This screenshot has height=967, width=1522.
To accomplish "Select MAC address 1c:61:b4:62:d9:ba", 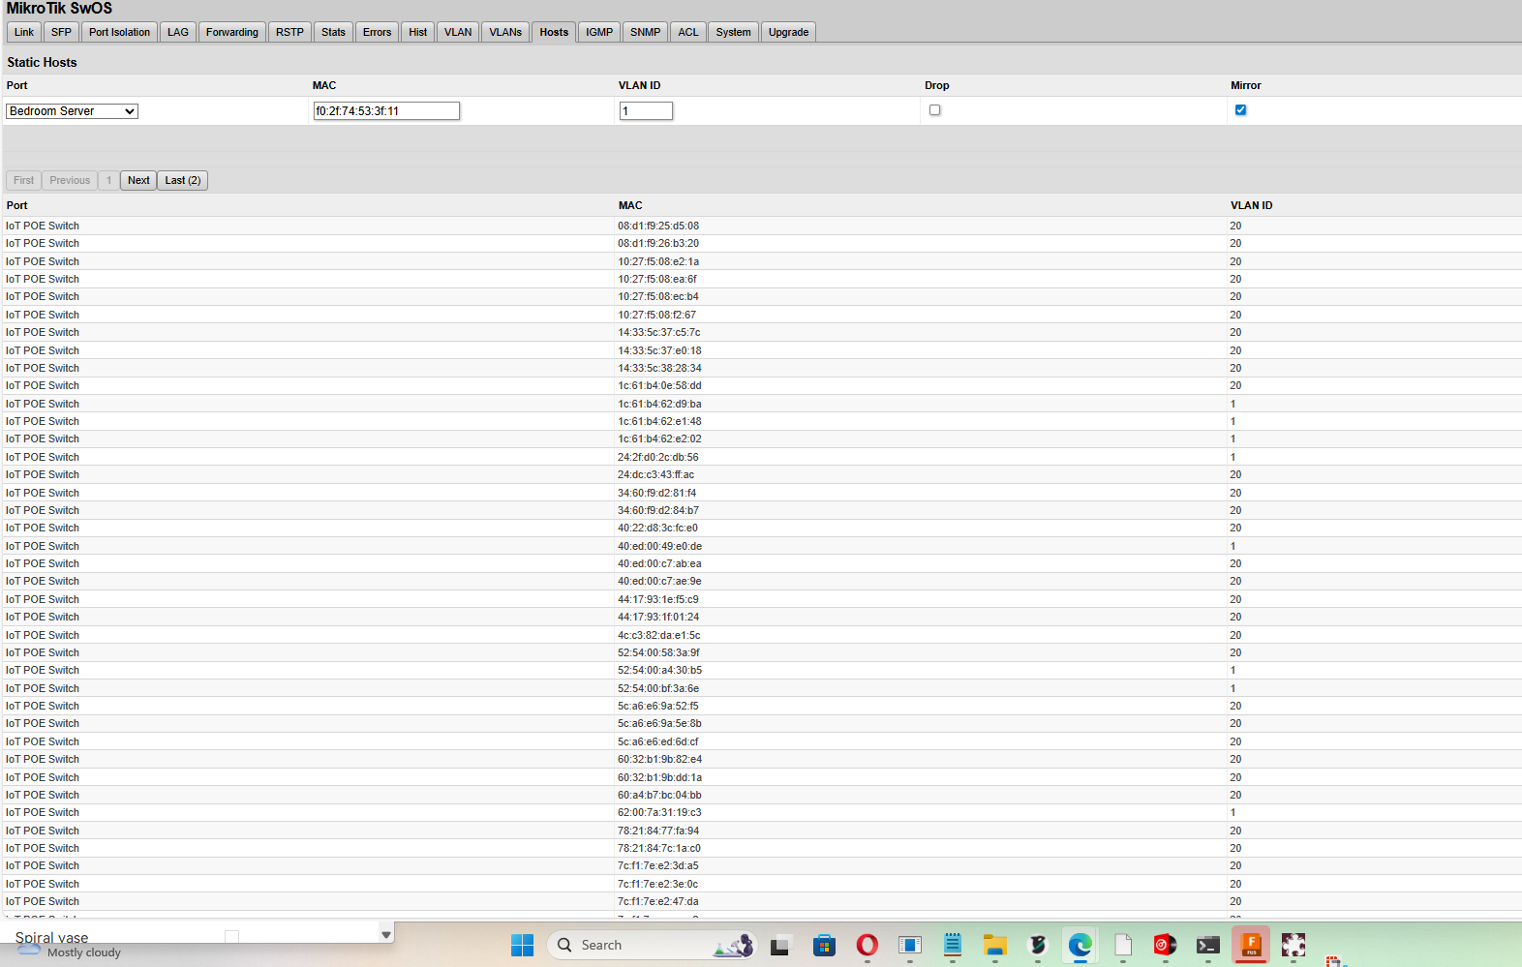I will (659, 404).
